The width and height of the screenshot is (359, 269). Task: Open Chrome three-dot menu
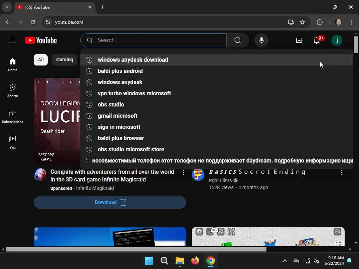[351, 22]
